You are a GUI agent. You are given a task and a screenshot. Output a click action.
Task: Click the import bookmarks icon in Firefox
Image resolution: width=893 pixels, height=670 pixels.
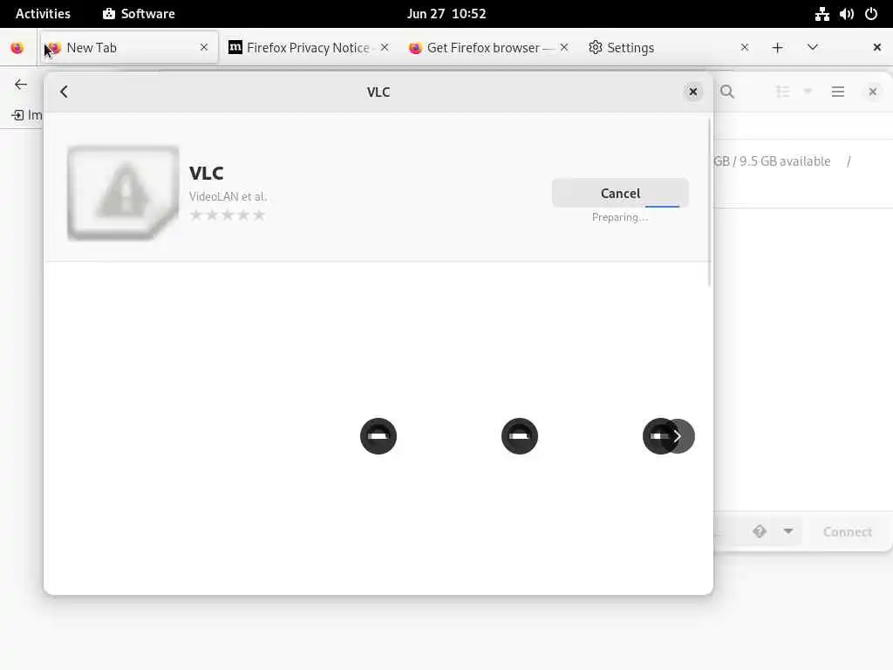pos(17,115)
